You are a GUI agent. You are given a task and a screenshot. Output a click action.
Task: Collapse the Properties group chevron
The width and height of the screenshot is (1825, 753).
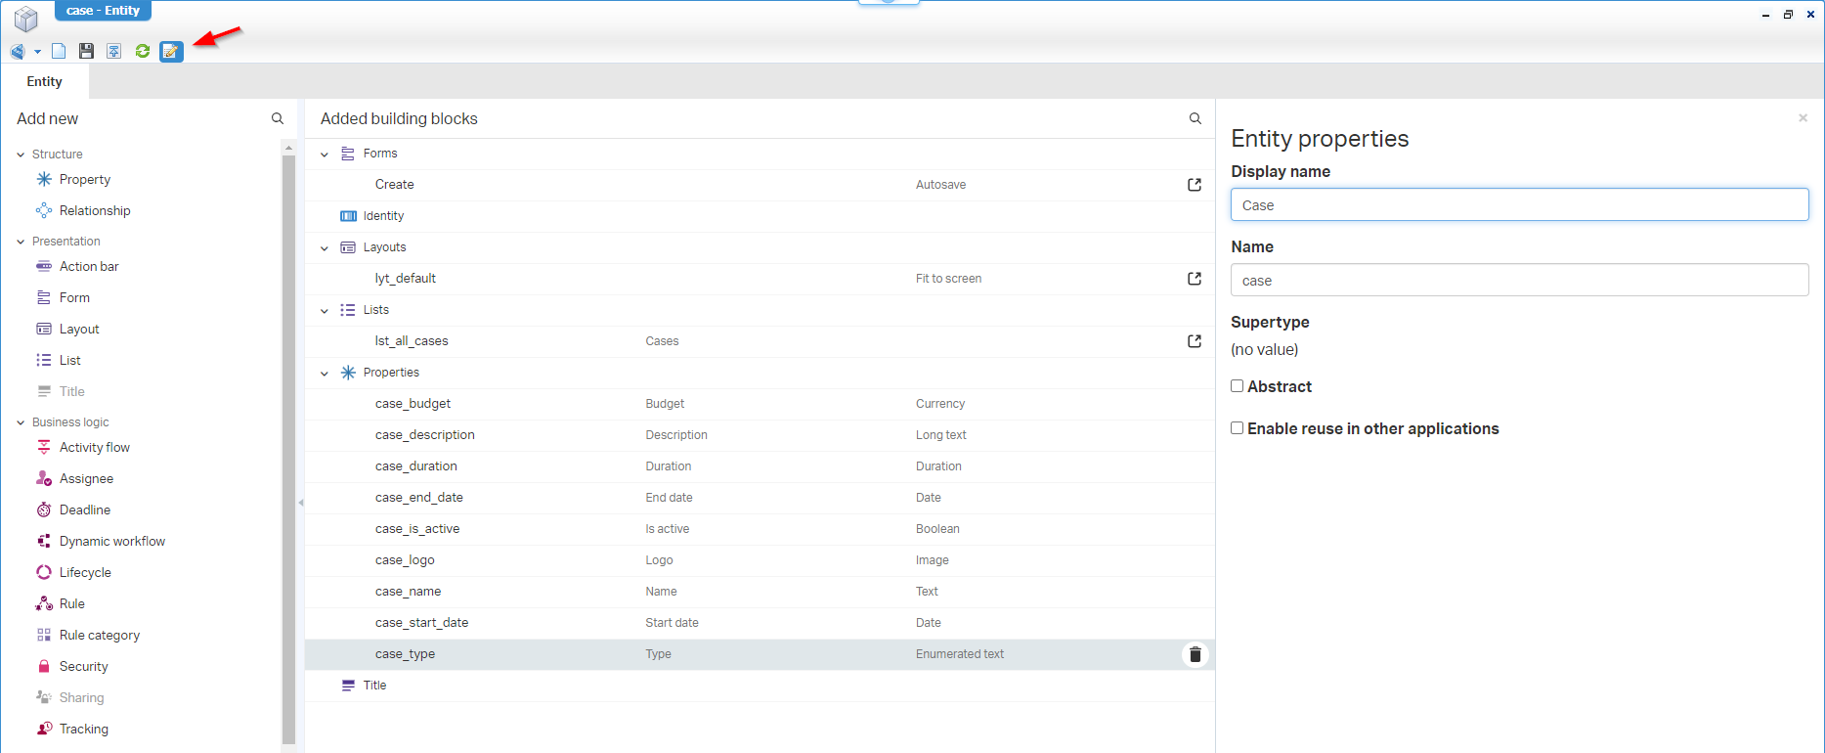pos(325,373)
